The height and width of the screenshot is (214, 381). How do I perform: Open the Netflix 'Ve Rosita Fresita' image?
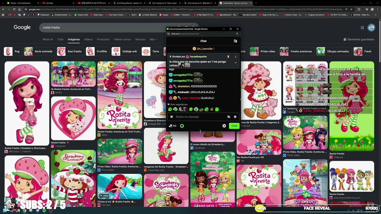73,74
